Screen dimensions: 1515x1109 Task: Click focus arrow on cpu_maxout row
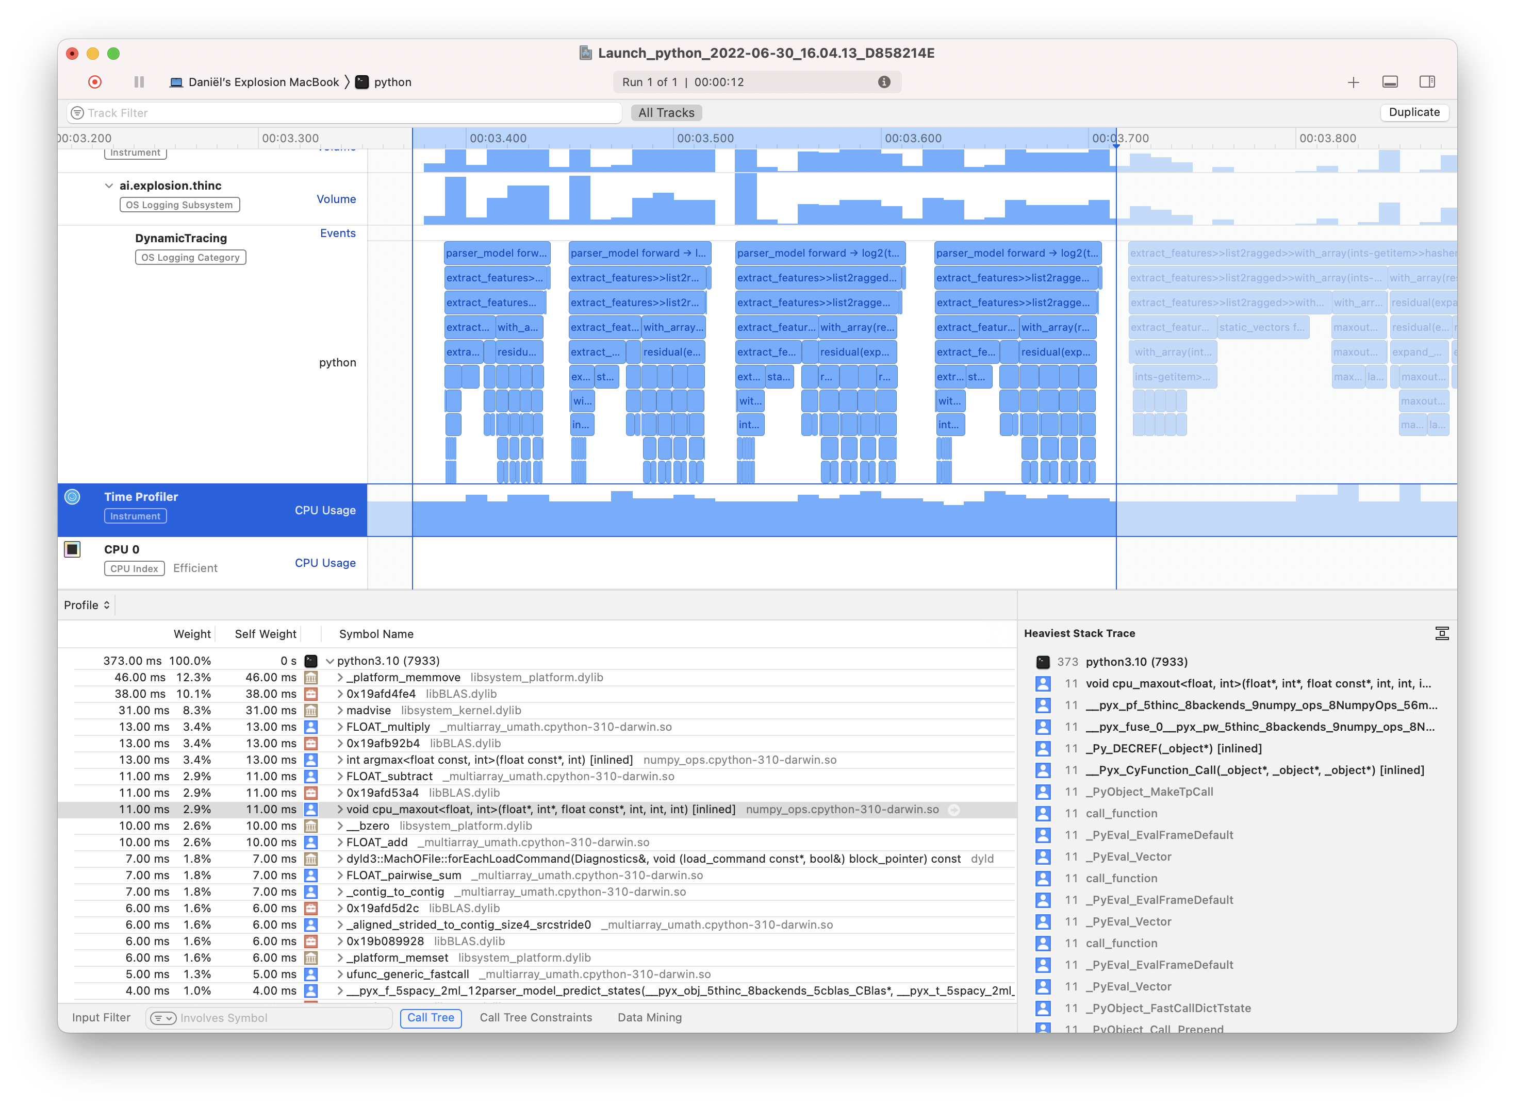(x=953, y=810)
